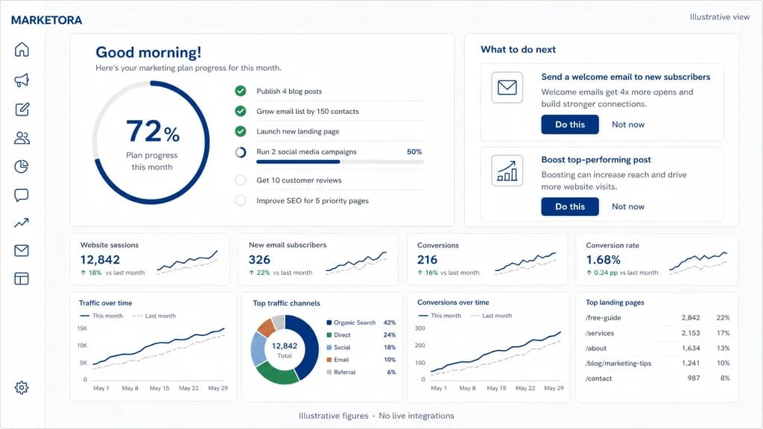Click 'Last month' legend in Conversions over time
This screenshot has height=429, width=763.
tap(492, 316)
